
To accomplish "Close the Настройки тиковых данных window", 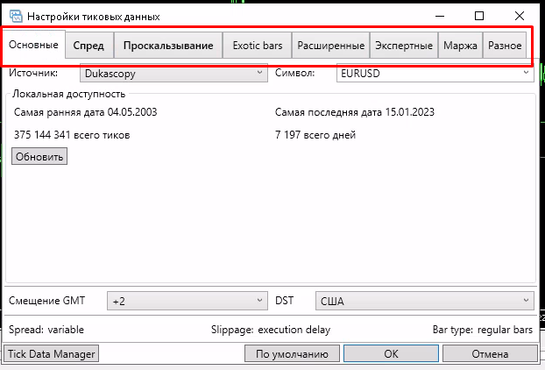I will (520, 16).
